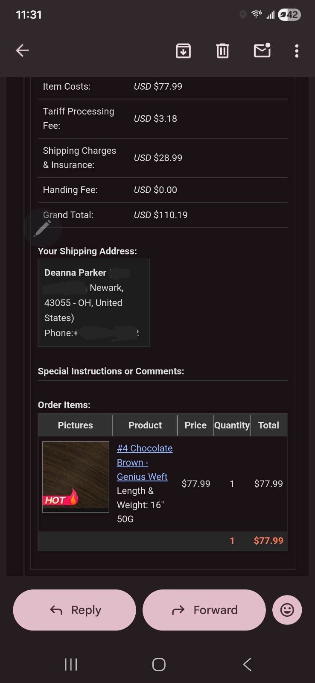
Task: Tap the back arrow to leave the email
Action: pos(22,51)
